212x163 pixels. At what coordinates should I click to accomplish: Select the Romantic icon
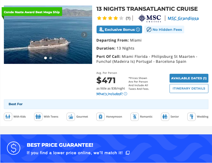pos(135,117)
